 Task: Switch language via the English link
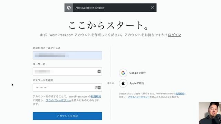click(99, 8)
